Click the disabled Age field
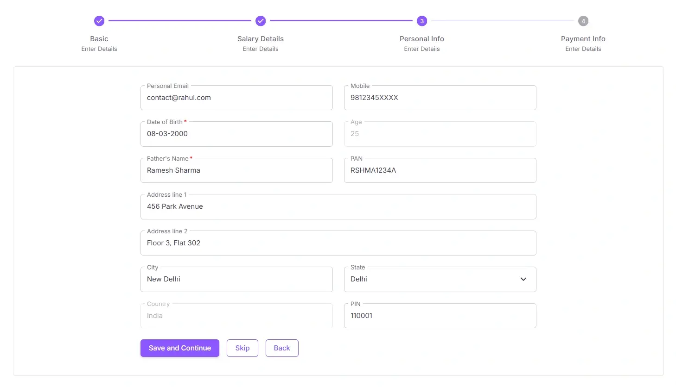676x387 pixels. point(440,134)
